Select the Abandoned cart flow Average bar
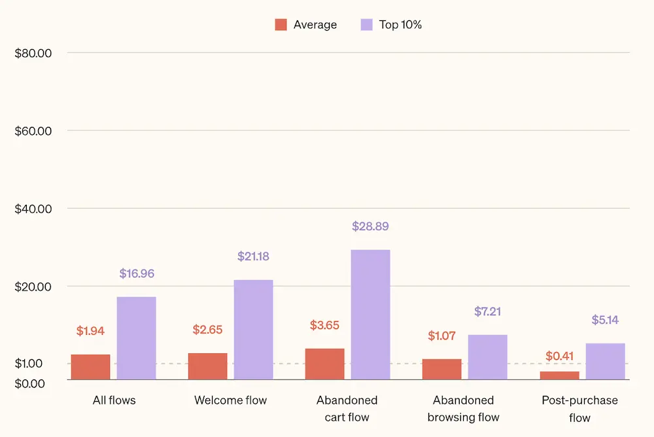 pyautogui.click(x=324, y=364)
